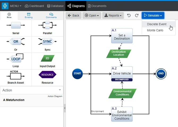Screen dimensions: 178x127
Task: Open the Open dropdown menu
Action: click(92, 15)
